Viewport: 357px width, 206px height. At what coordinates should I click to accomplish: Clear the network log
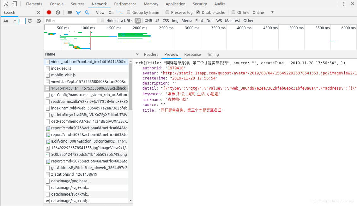58,13
